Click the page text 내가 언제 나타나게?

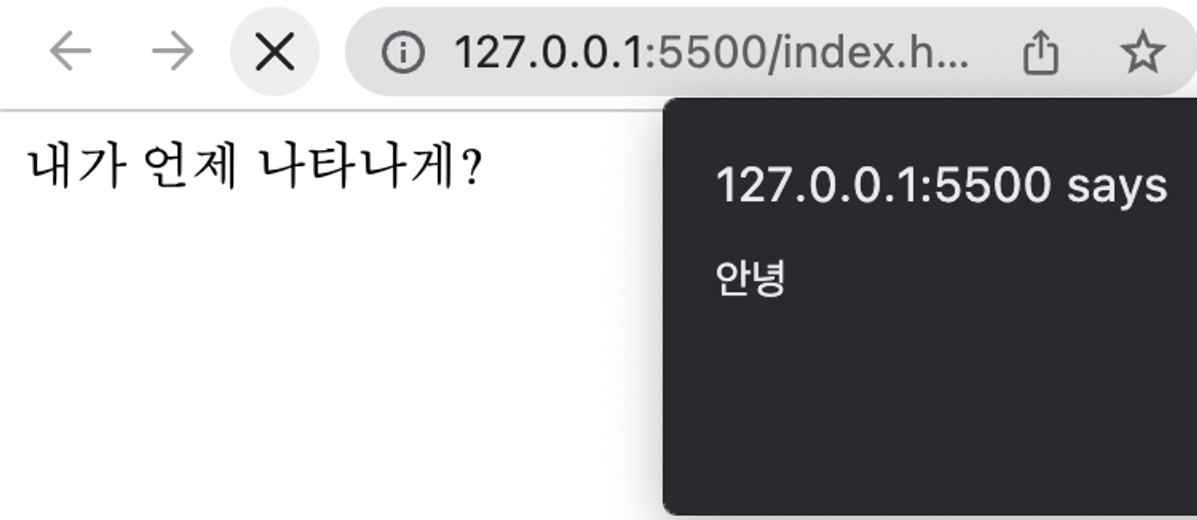pyautogui.click(x=255, y=168)
